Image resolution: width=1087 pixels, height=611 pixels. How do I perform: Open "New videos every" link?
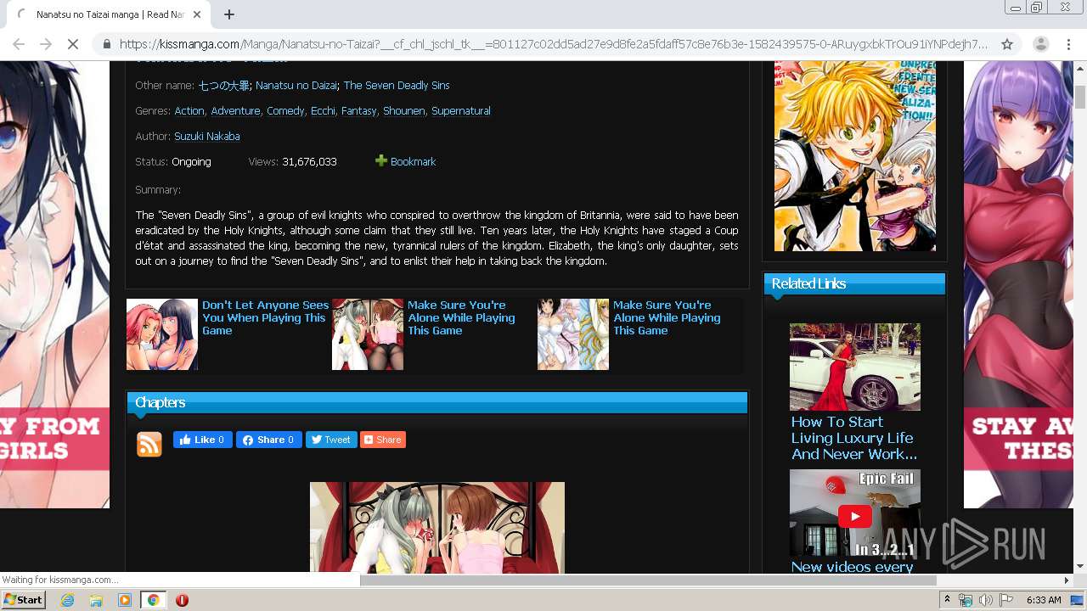[x=853, y=567]
